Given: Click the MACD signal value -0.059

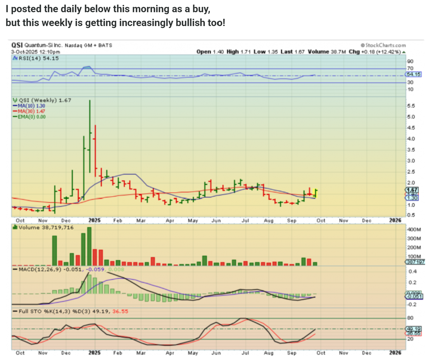Looking at the screenshot, I should click(95, 269).
